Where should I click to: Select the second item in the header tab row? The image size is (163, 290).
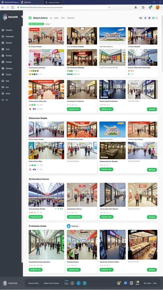(56, 18)
